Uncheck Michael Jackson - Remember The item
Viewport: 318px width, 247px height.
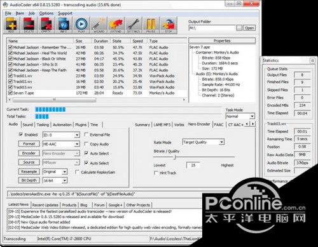(x=10, y=47)
